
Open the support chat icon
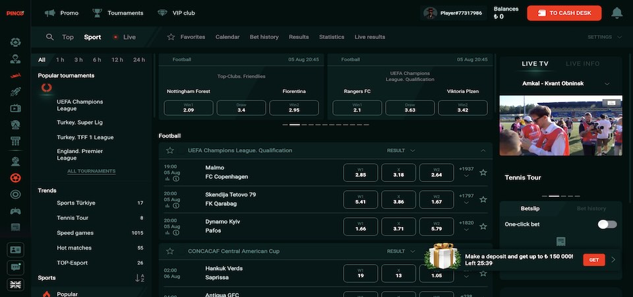click(15, 267)
